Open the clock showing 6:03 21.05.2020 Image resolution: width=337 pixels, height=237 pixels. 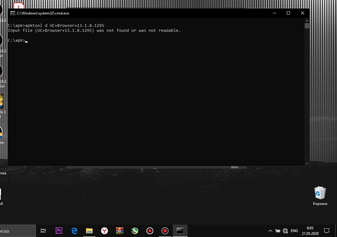click(310, 231)
